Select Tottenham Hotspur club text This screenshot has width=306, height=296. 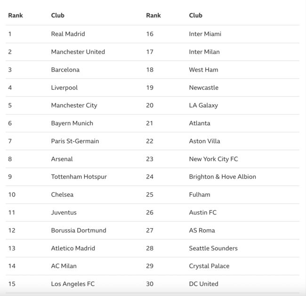[x=79, y=177]
